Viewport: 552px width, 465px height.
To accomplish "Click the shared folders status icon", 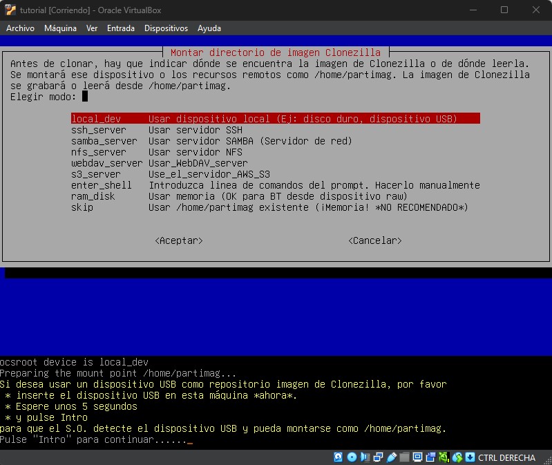I will 404,457.
